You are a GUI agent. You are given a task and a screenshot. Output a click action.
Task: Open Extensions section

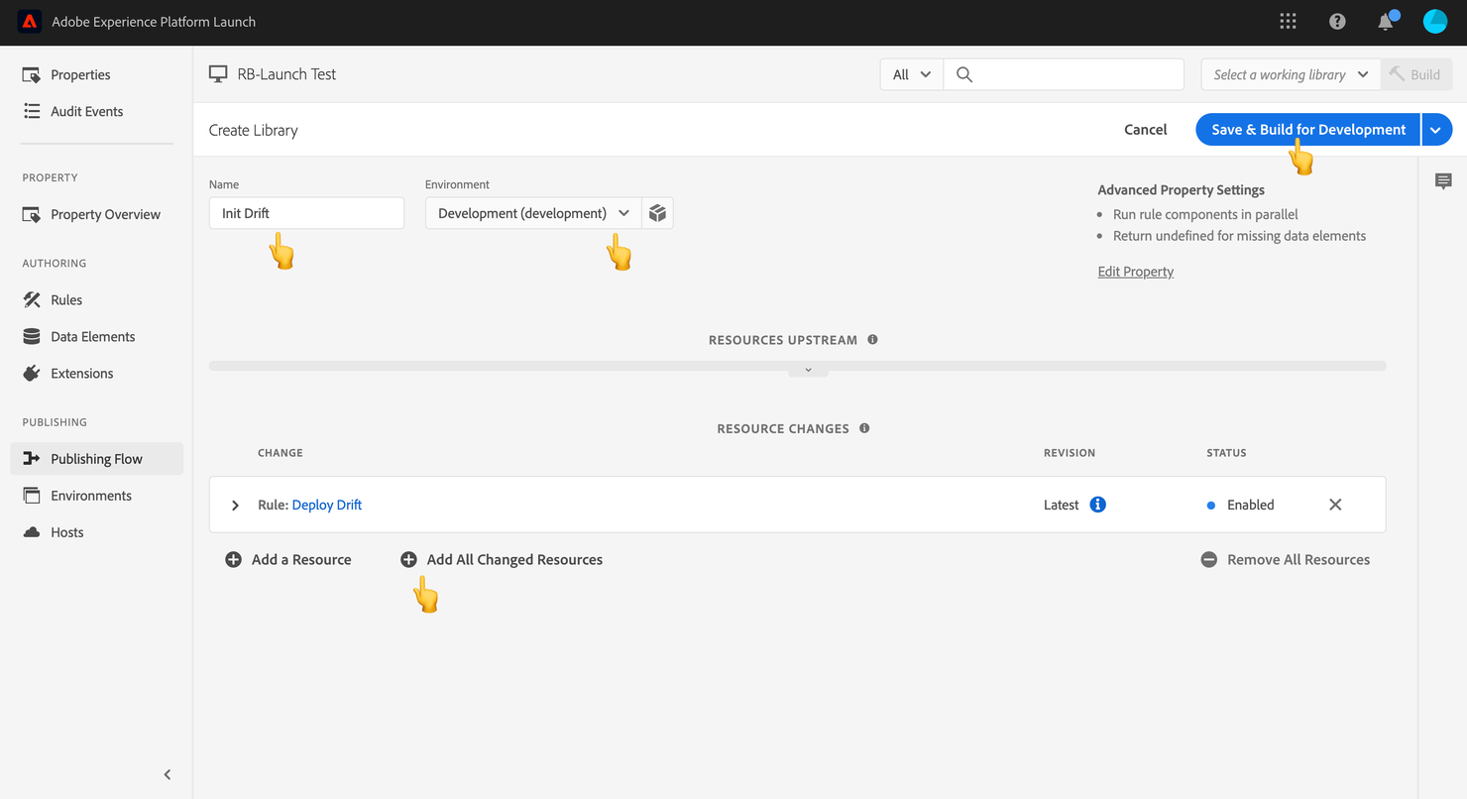click(x=82, y=373)
